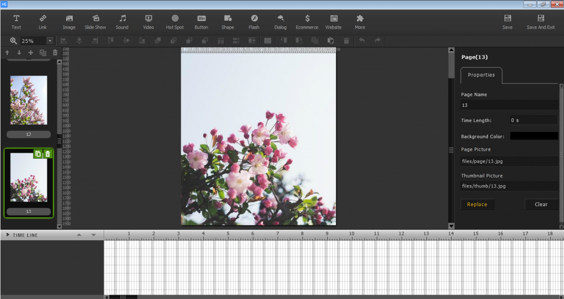Click the Replace button

click(x=478, y=204)
